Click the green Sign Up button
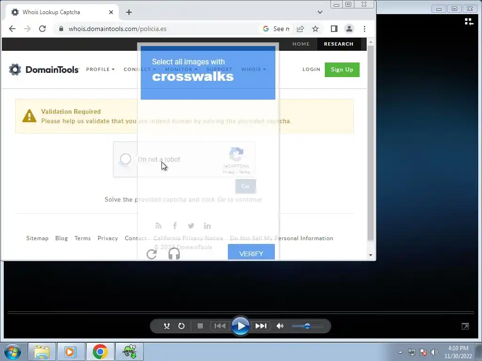Image resolution: width=482 pixels, height=361 pixels. click(342, 70)
